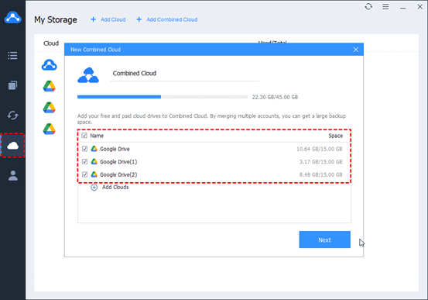
Task: Uncheck the Google Drive(2) checkbox
Action: [84, 174]
